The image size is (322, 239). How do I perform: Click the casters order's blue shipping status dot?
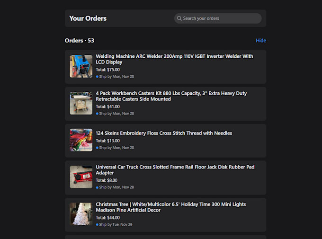(97, 114)
